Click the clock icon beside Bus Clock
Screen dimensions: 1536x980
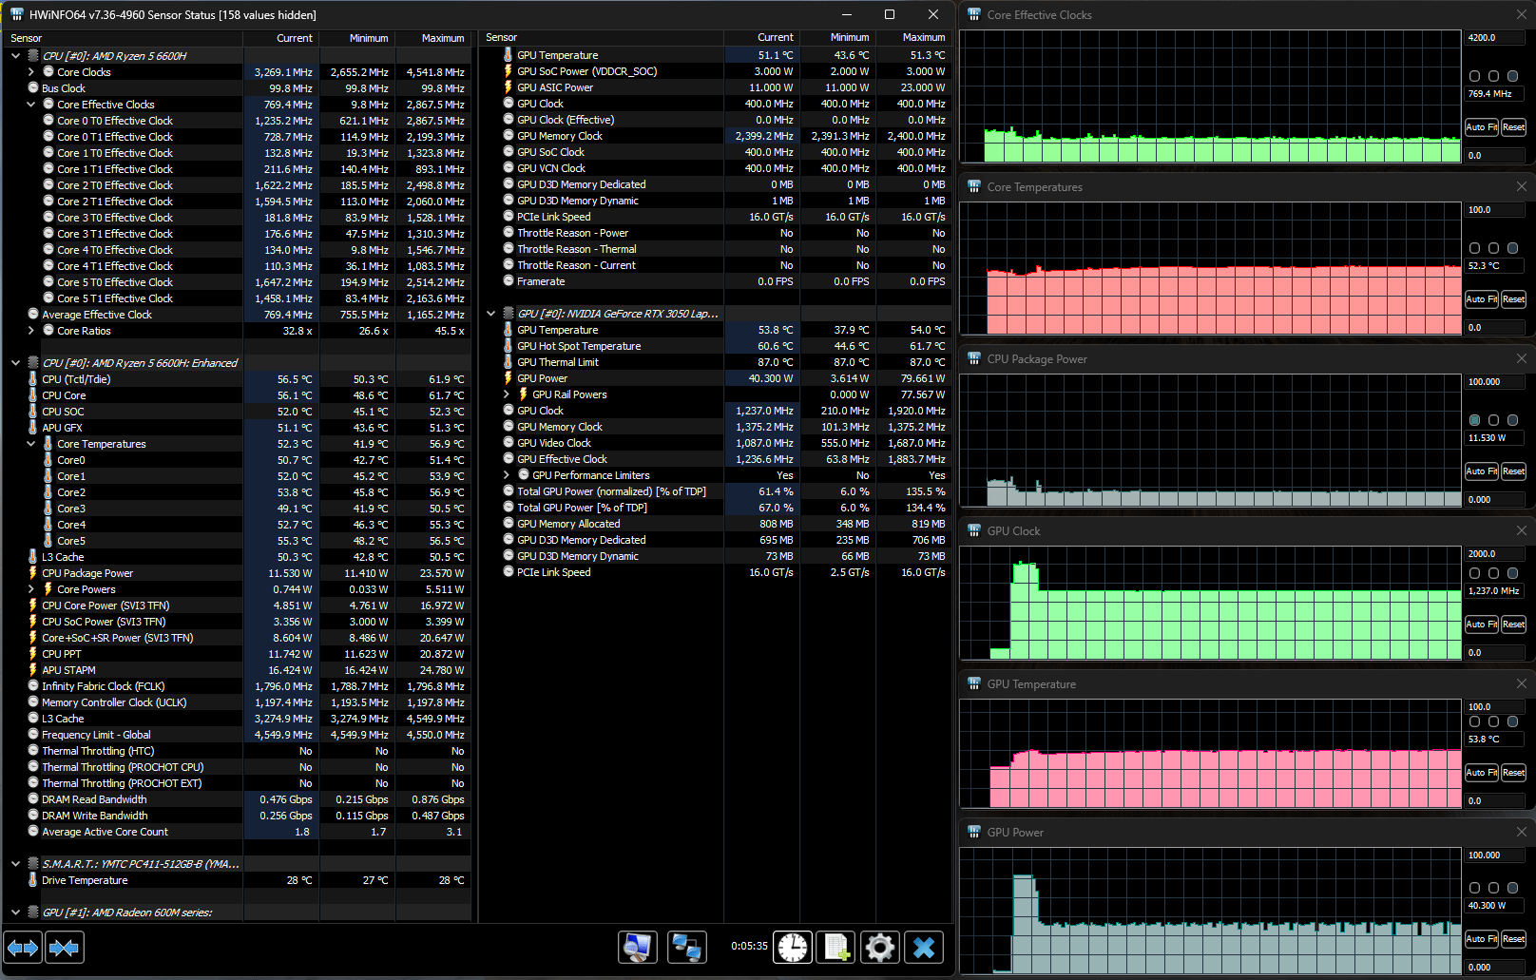pyautogui.click(x=33, y=88)
